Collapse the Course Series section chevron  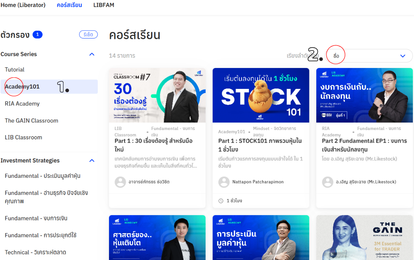point(92,54)
